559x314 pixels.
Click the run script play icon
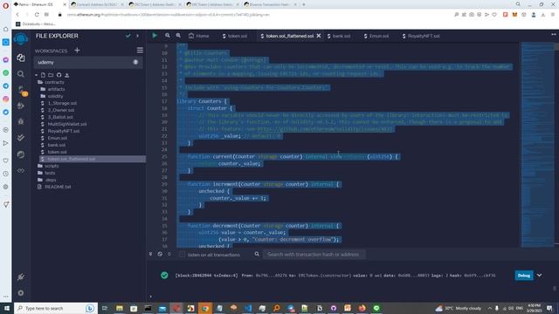pos(155,36)
